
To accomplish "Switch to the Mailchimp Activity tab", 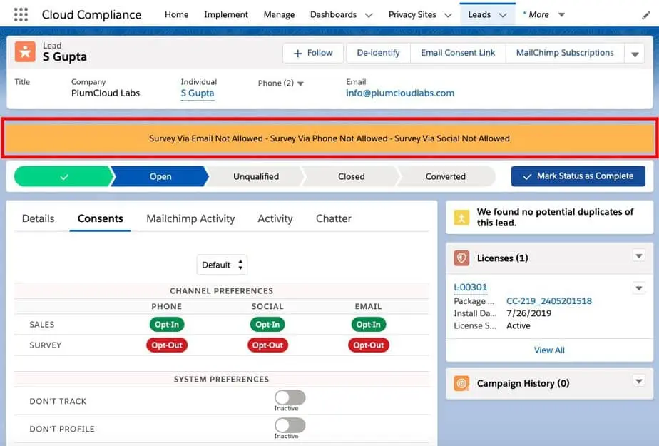I will (190, 218).
